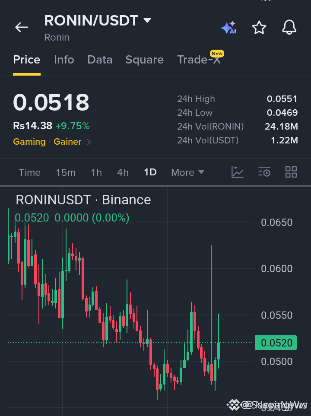Screen dimensions: 311x416
Task: Open the AI assistant sparkle icon
Action: tap(229, 27)
